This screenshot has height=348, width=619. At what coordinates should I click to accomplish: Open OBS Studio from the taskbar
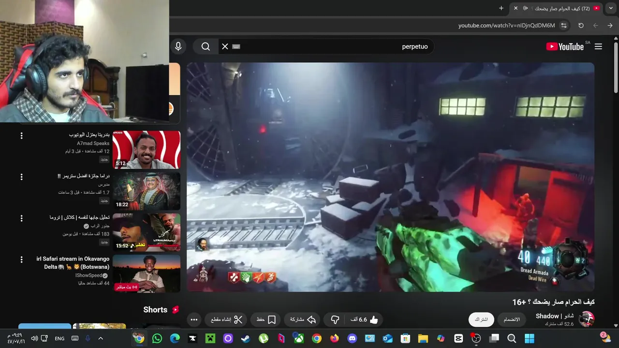[476, 338]
